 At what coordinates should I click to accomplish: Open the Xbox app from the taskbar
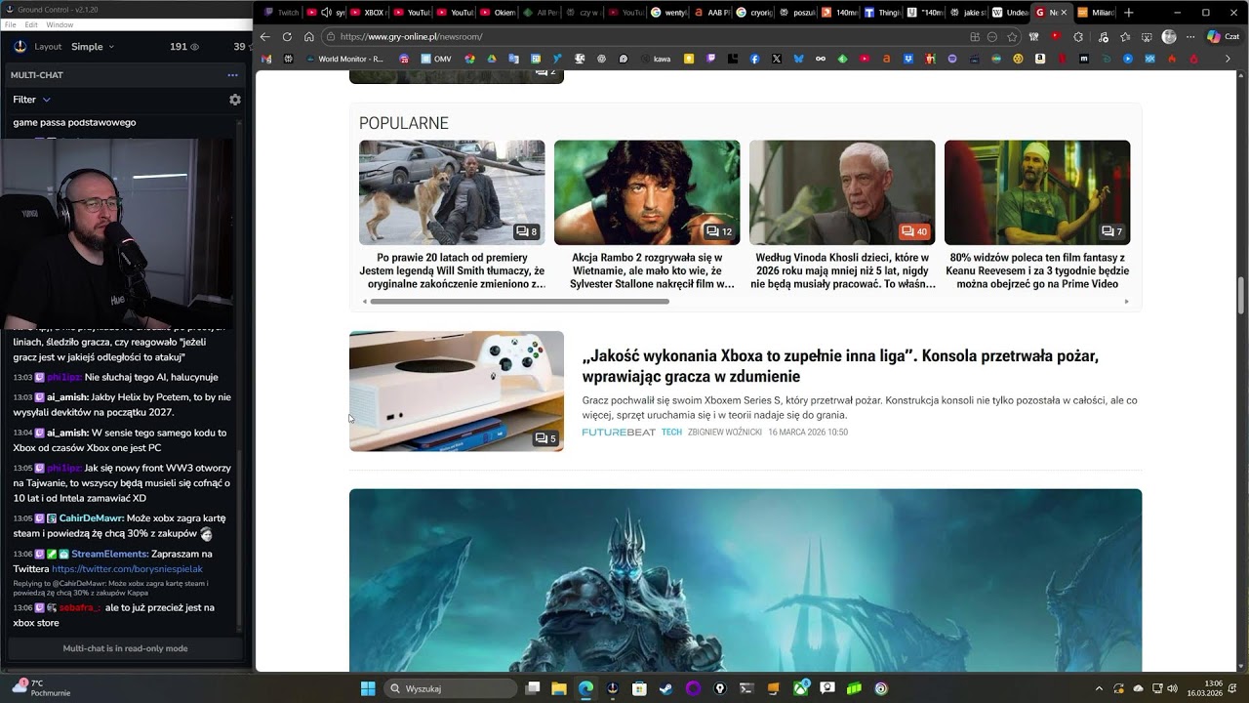click(800, 688)
